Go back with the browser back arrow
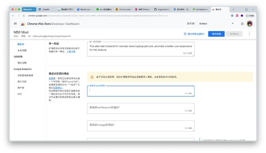This screenshot has height=153, width=266. point(13,16)
